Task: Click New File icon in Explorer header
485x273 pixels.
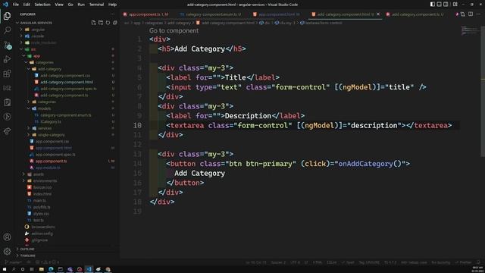Action: click(x=93, y=23)
